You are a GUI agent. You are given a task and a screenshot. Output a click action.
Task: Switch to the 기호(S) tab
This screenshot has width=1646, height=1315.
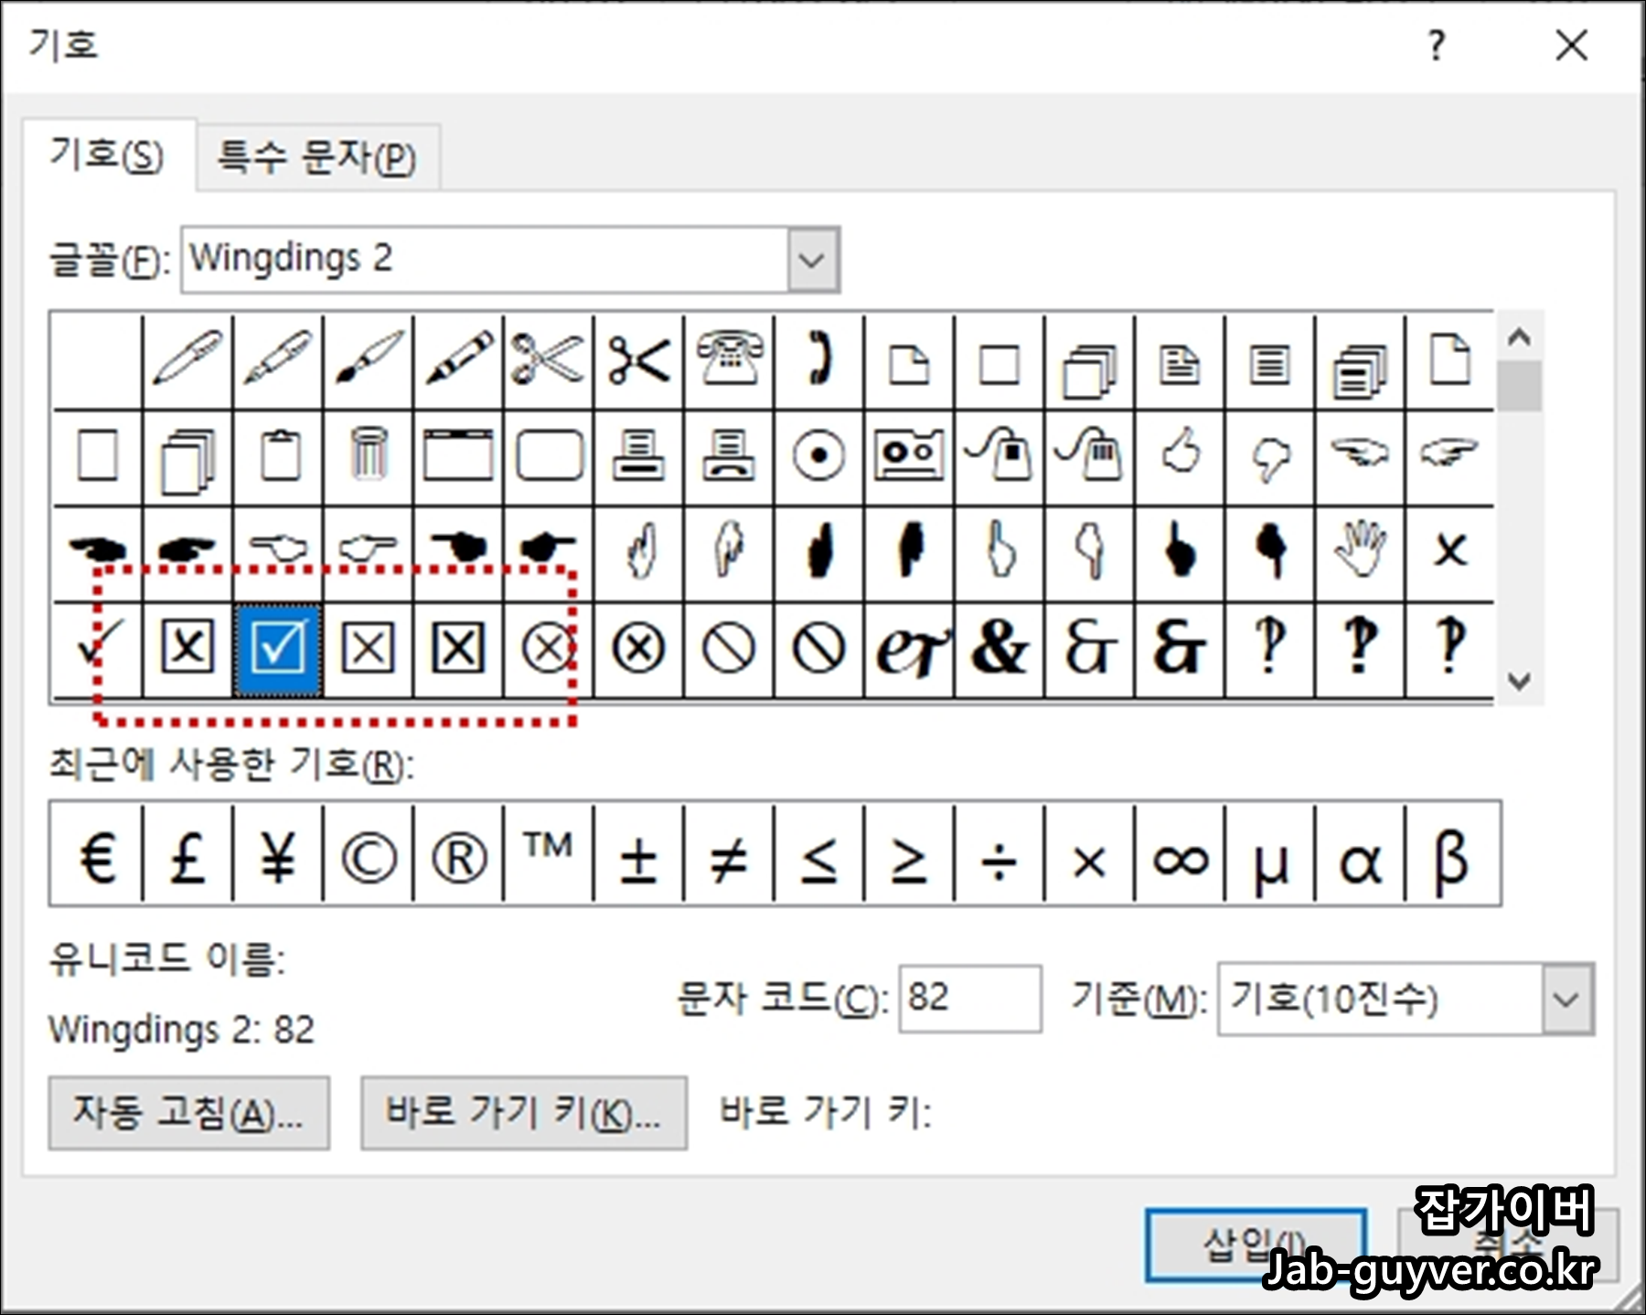[108, 155]
